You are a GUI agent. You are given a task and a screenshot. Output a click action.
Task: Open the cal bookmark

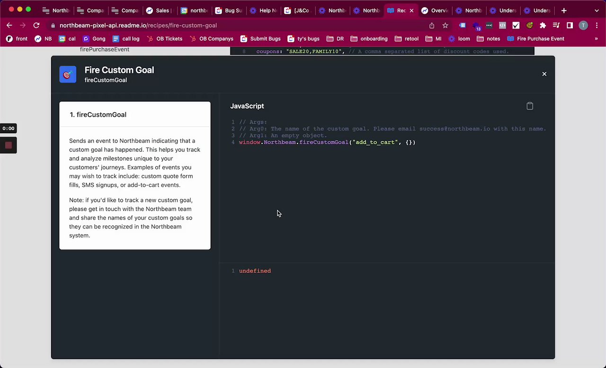[x=67, y=39]
